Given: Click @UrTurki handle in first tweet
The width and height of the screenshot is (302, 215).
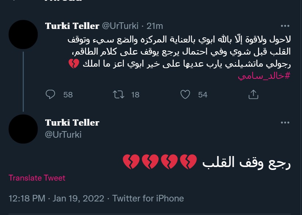Looking at the screenshot, I should [120, 26].
